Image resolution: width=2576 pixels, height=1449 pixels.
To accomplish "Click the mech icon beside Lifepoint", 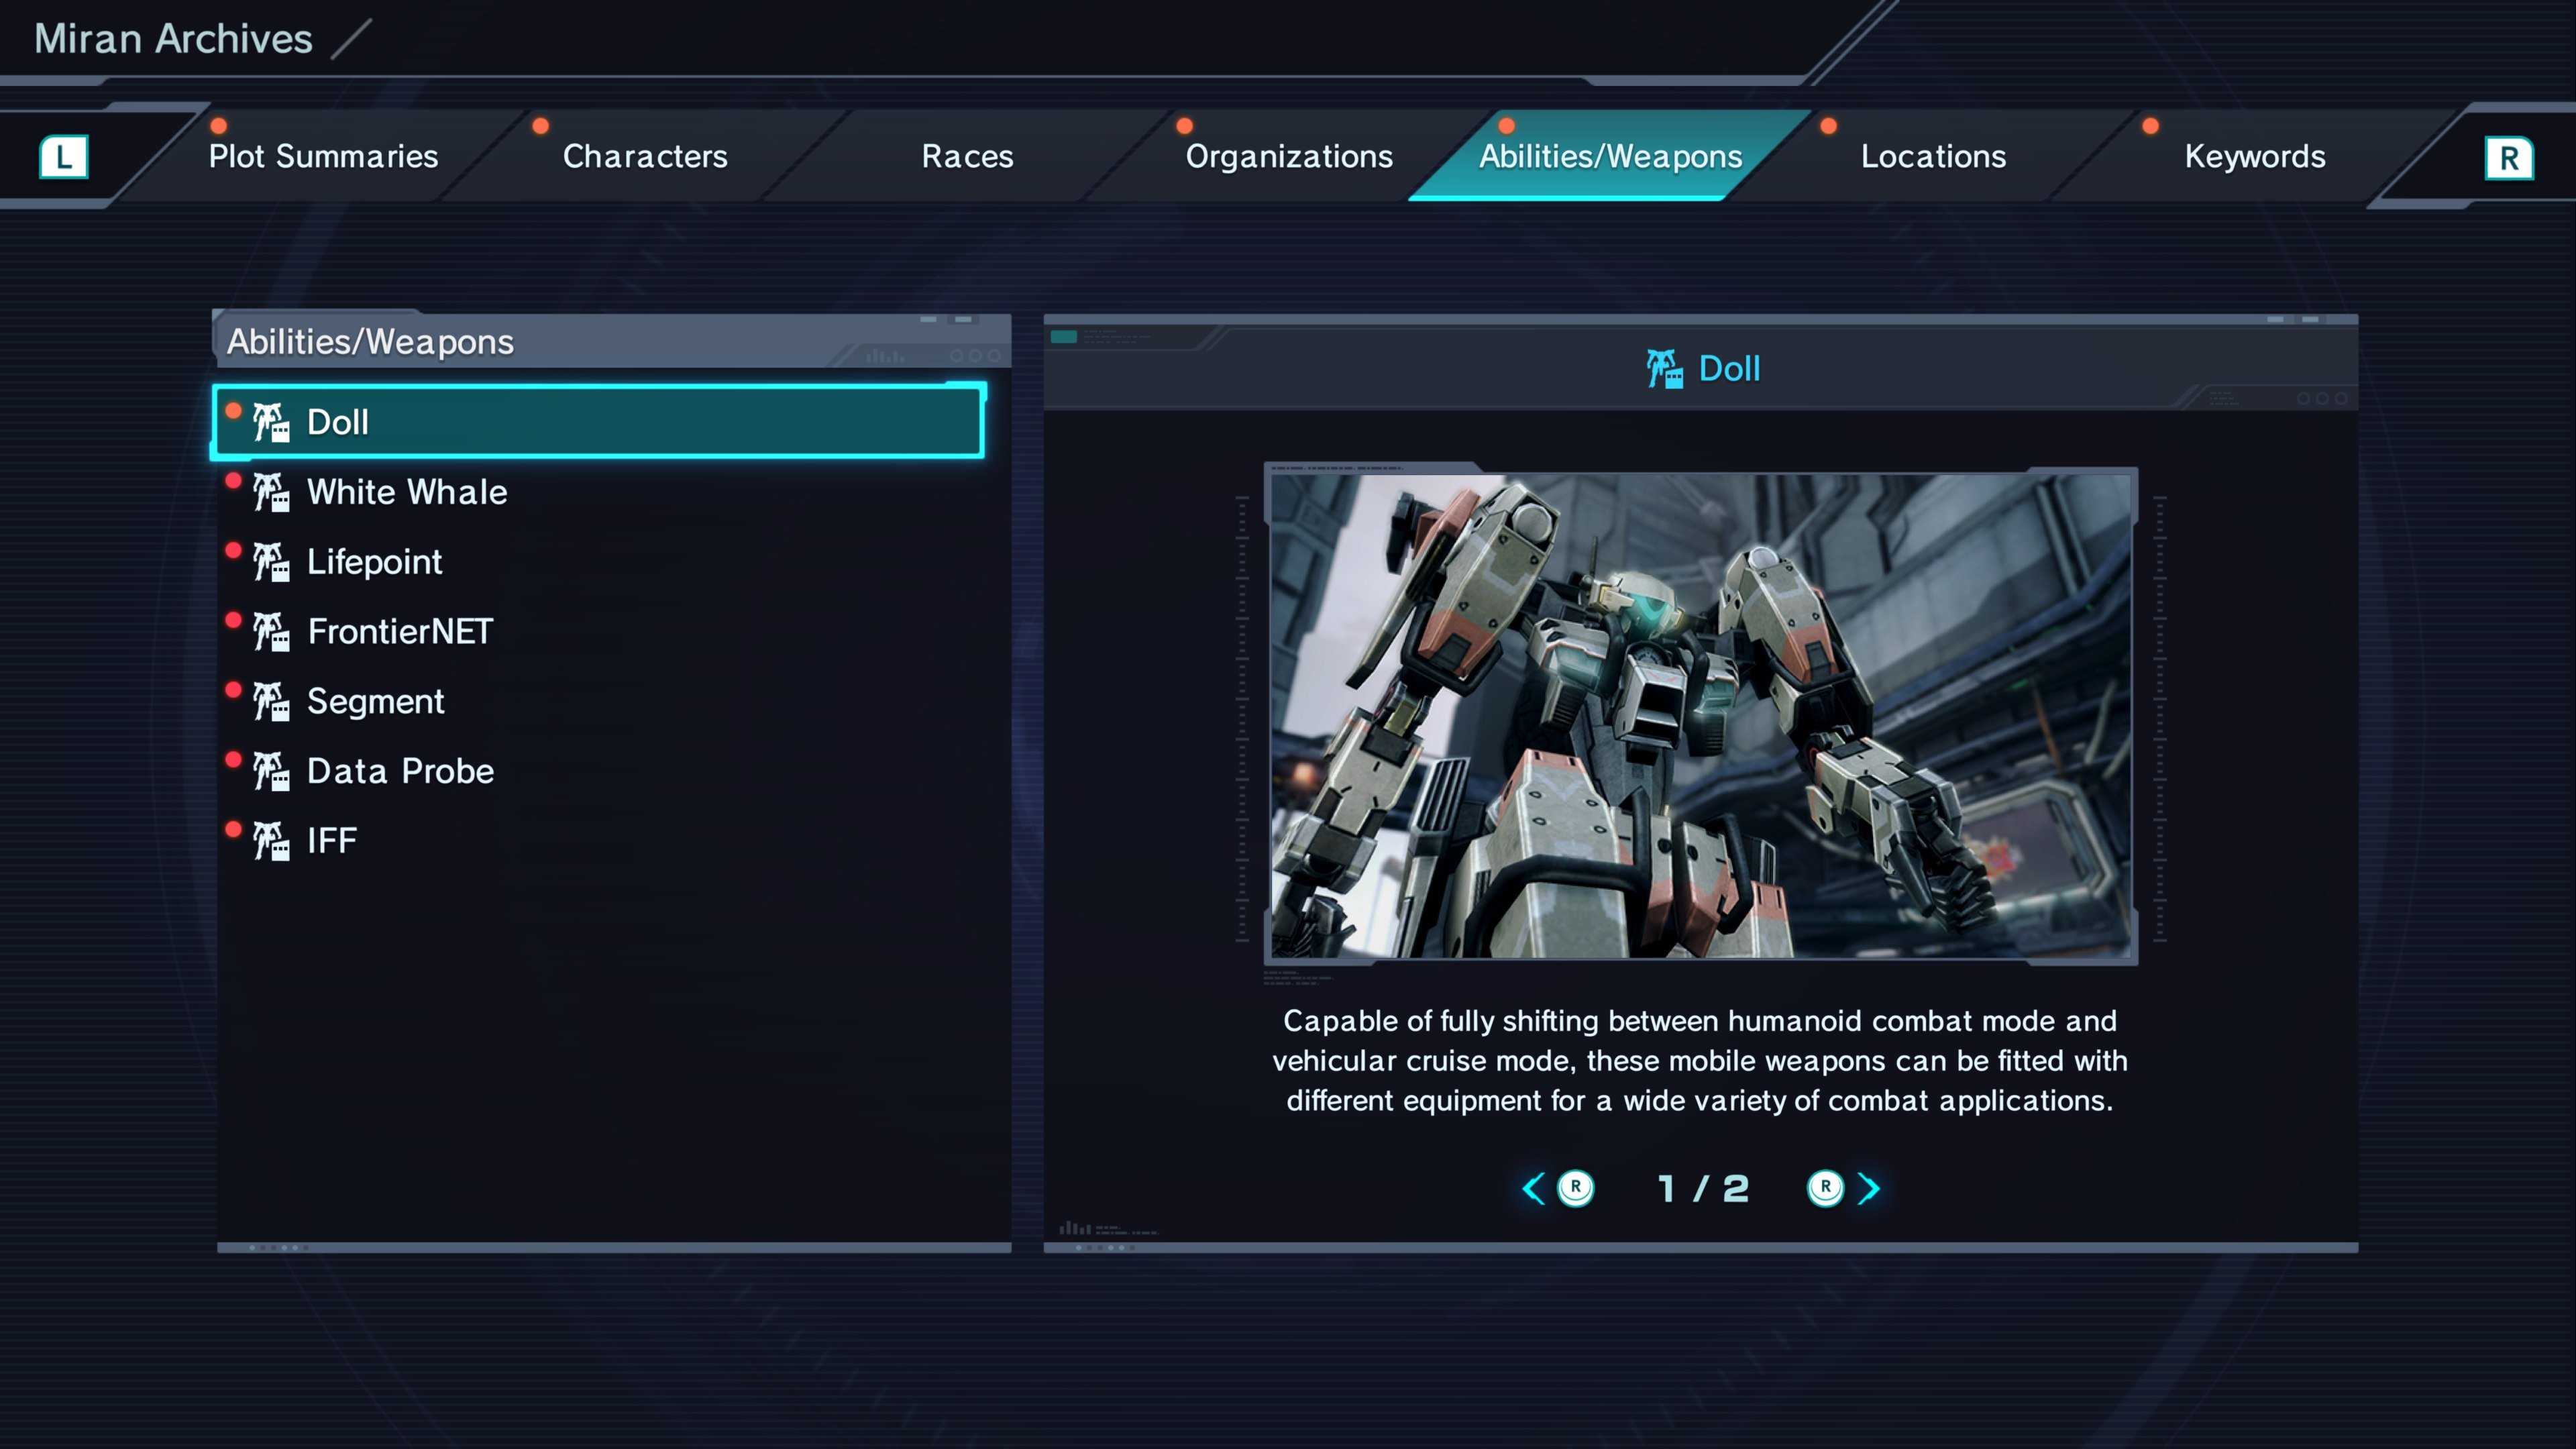I will pyautogui.click(x=271, y=562).
